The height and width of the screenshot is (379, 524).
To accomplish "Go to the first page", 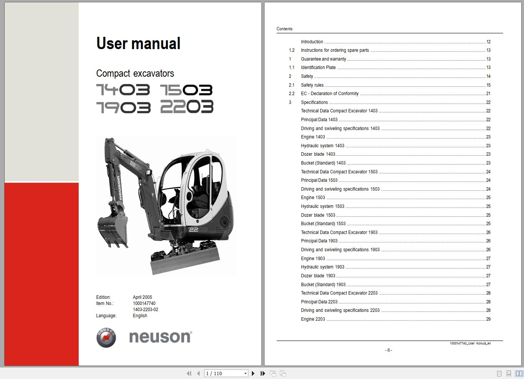I will [x=189, y=373].
